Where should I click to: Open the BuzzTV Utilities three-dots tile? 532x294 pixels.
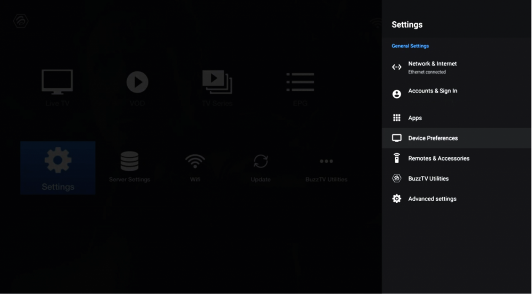tap(326, 161)
